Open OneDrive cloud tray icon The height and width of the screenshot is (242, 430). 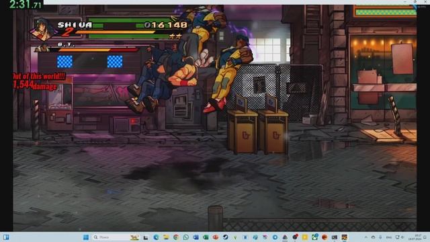pyautogui.click(x=374, y=237)
